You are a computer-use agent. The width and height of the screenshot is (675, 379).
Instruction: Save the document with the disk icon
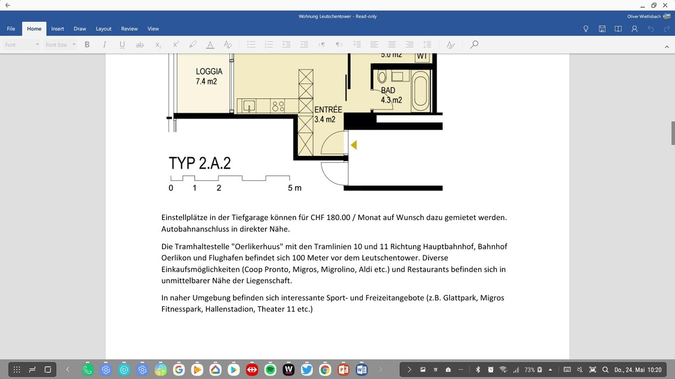click(602, 29)
